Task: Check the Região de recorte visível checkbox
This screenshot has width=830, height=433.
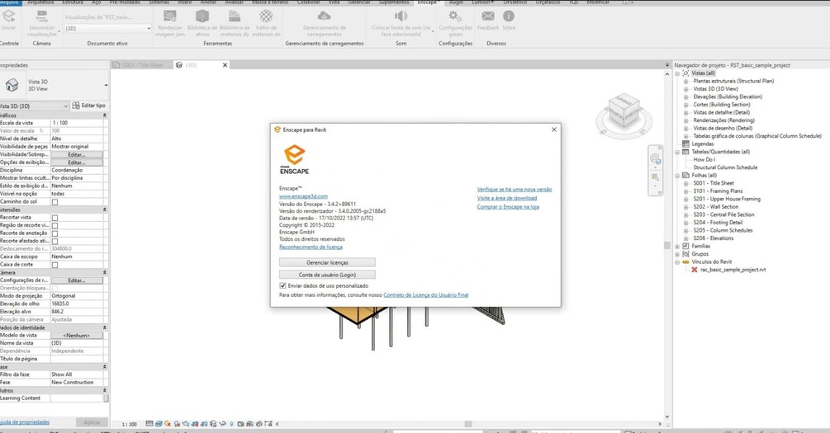Action: [55, 226]
